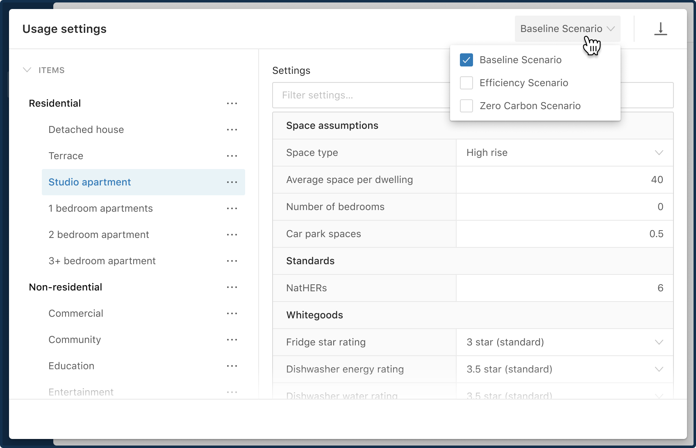Screen dimensions: 696x448
Task: Select Commercial item
Action: pyautogui.click(x=76, y=313)
